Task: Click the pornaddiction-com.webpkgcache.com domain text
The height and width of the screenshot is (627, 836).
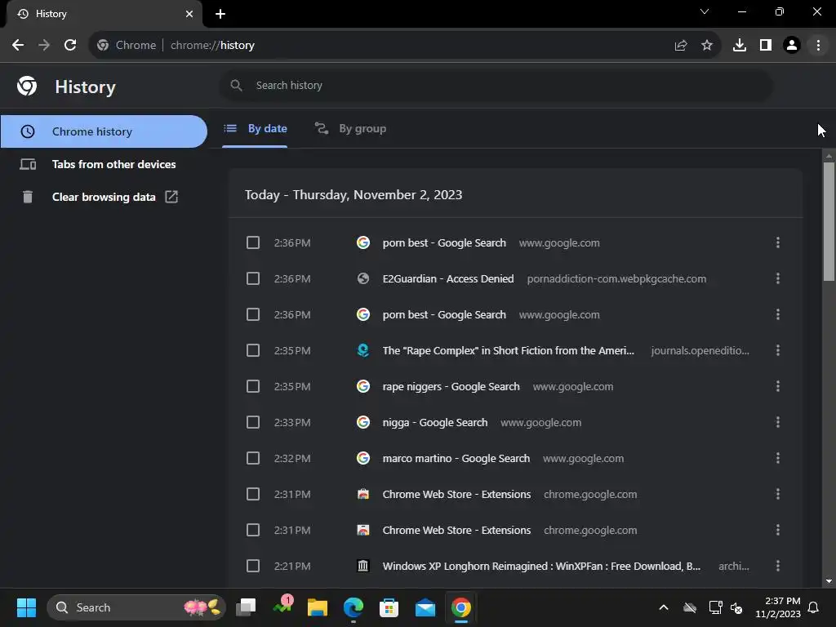Action: 616,279
